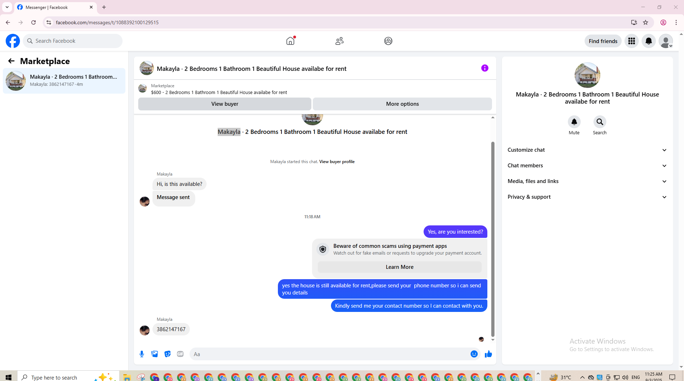Click Learn More on scam warning
684x381 pixels.
399,267
